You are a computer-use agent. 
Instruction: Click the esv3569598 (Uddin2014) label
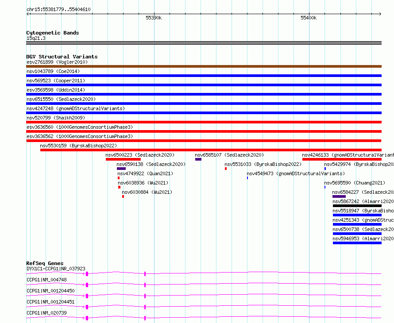(56, 90)
